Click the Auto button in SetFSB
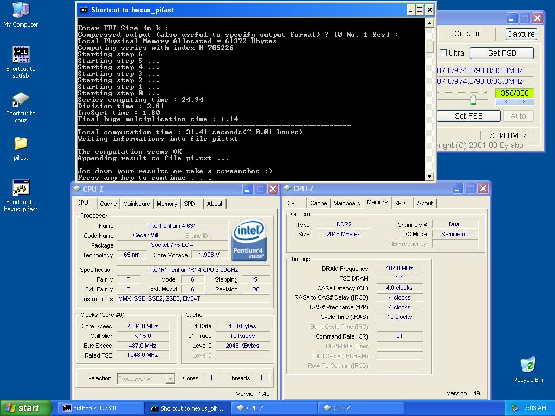This screenshot has height=416, width=555. [x=518, y=116]
